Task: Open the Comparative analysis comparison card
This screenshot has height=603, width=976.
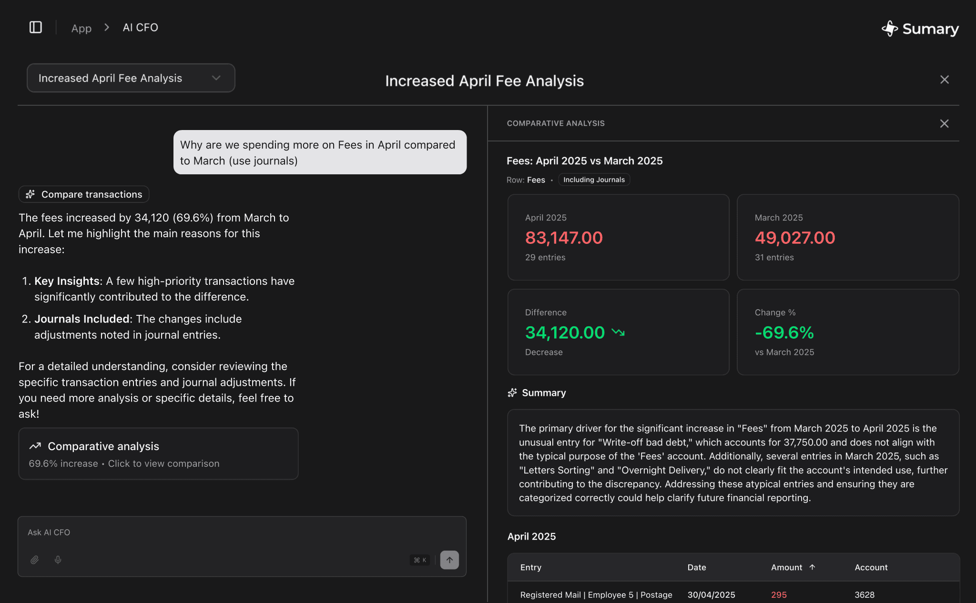Action: click(158, 453)
